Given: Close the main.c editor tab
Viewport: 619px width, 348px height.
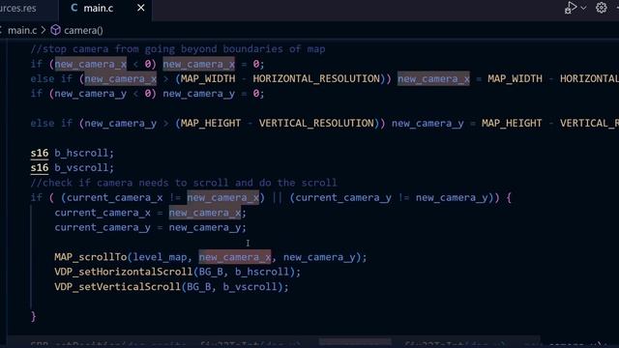Looking at the screenshot, I should tap(140, 8).
